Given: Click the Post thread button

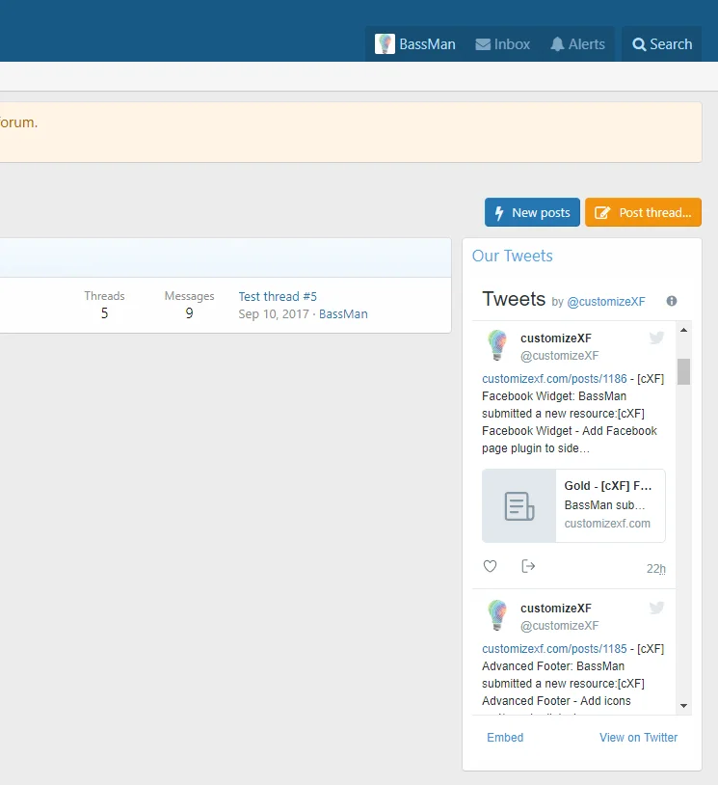Looking at the screenshot, I should (x=643, y=213).
